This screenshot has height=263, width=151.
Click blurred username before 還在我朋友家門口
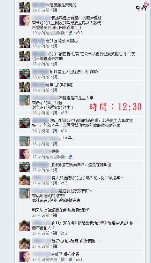tap(45, 191)
